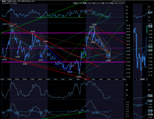The width and height of the screenshot is (154, 119).
Task: Click the $VIX (15 min) legend label
Action: coord(10,24)
